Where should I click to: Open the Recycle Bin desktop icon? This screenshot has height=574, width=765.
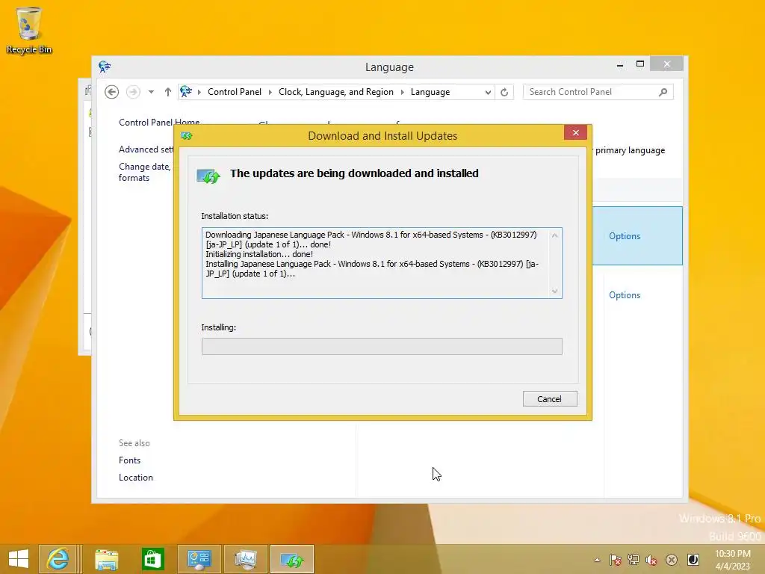click(x=29, y=30)
